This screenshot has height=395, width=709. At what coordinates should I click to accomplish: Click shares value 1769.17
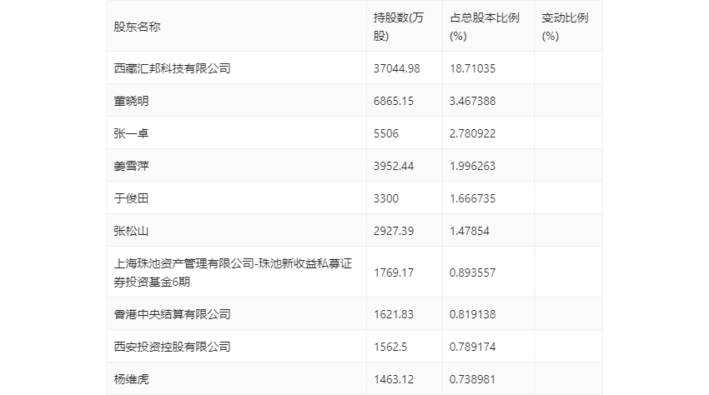(x=394, y=272)
